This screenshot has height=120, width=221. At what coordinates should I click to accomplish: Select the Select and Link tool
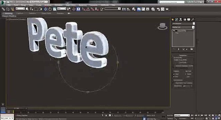3,9
